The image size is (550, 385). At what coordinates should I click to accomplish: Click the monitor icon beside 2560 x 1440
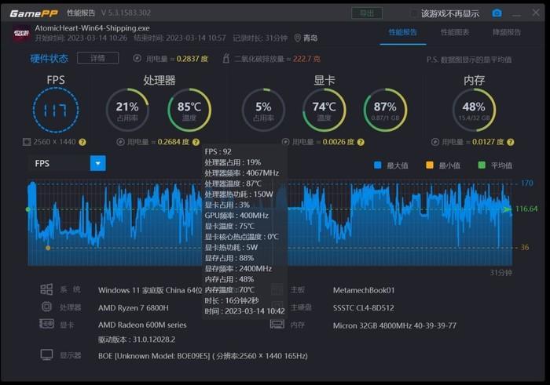(x=27, y=142)
